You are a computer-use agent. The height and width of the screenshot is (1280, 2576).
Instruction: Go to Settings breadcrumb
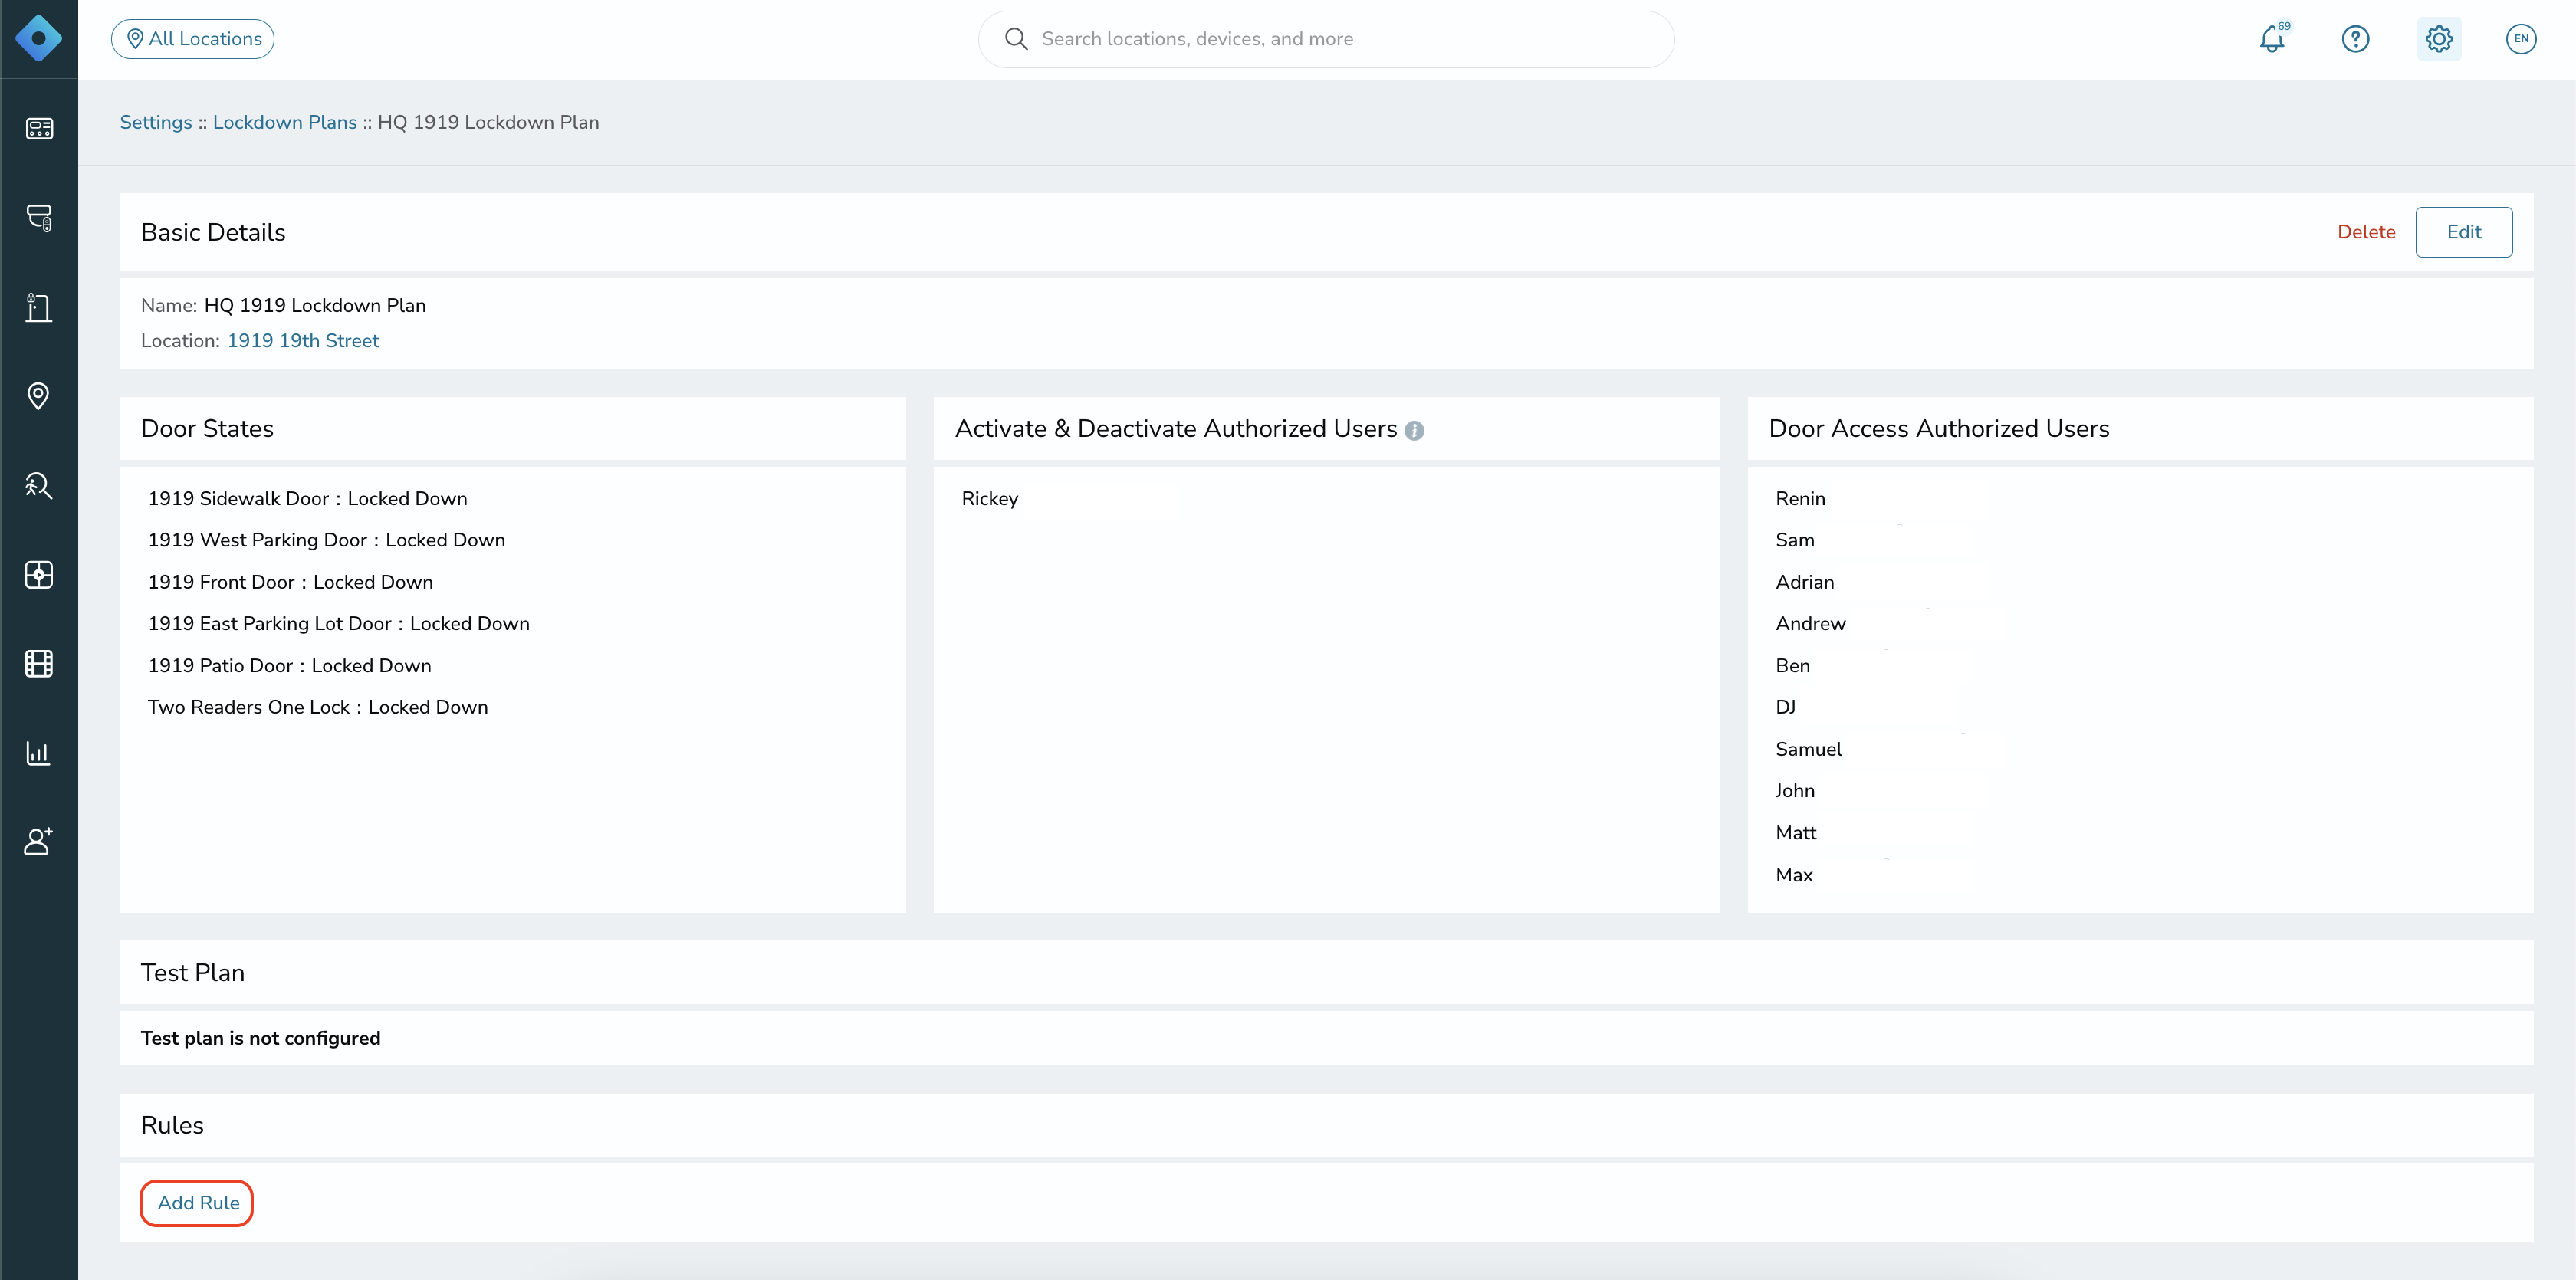(x=156, y=122)
